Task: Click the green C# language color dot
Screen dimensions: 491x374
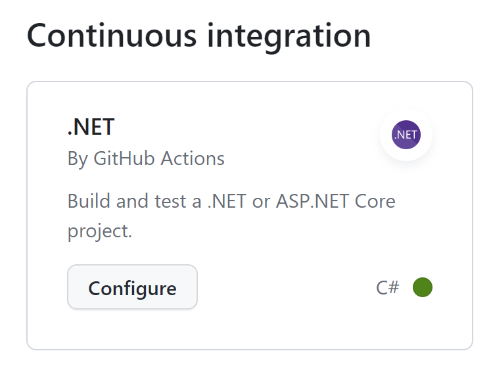Action: point(423,287)
